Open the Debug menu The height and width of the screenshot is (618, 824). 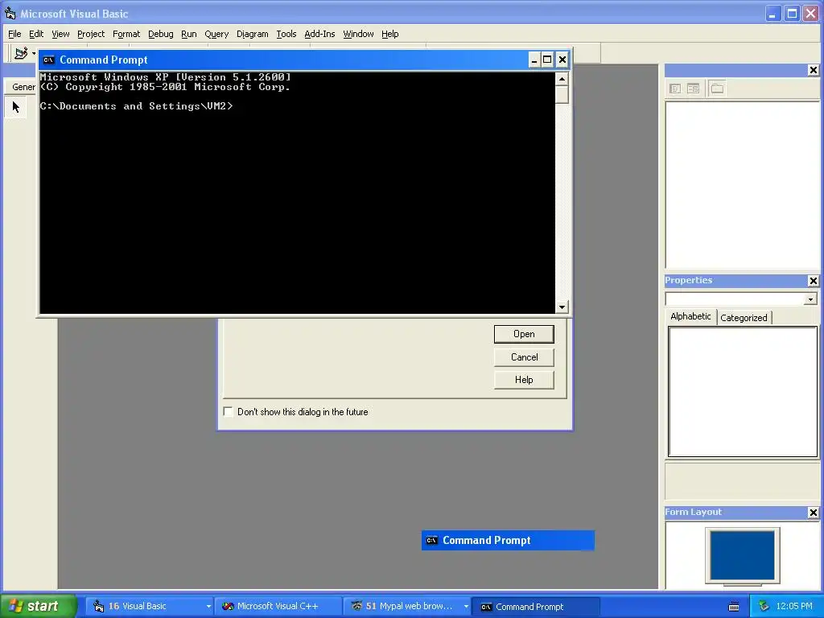coord(161,34)
